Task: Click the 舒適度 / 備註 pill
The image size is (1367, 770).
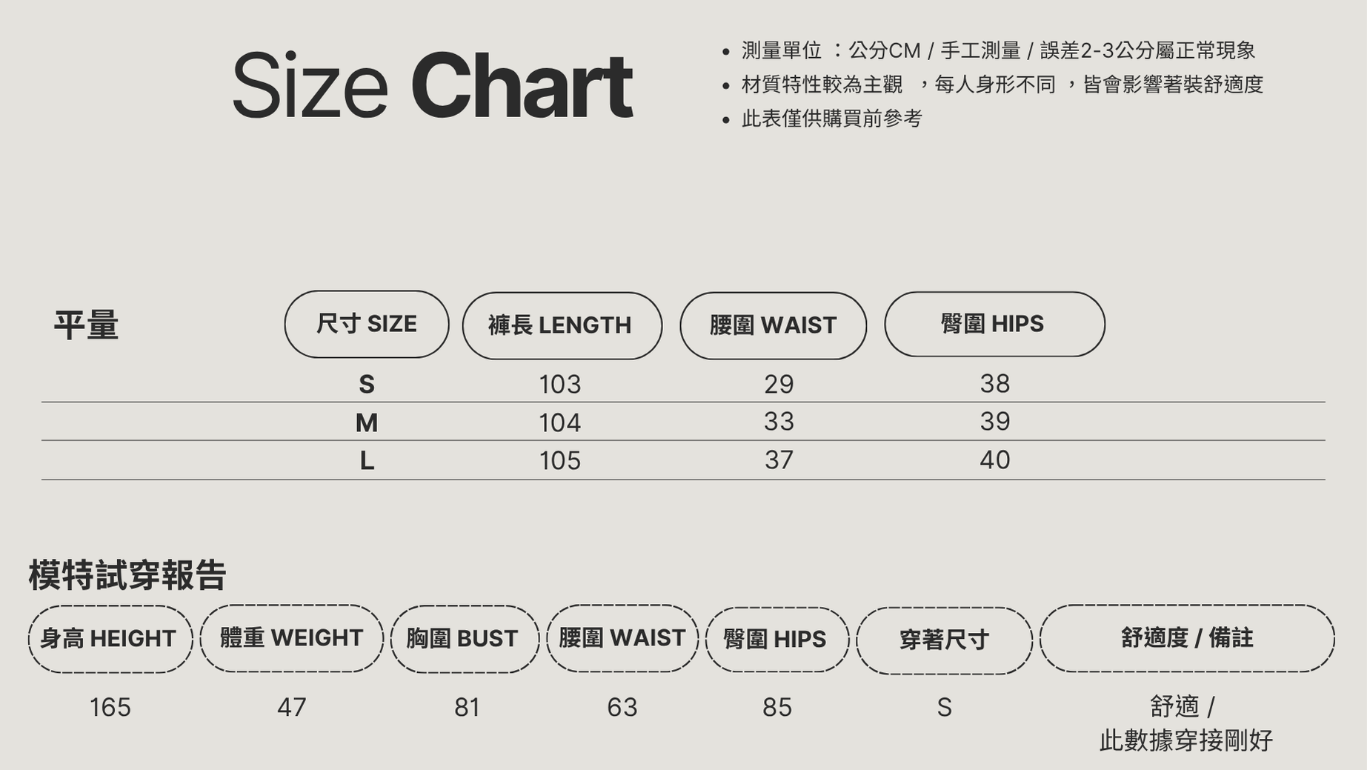Action: pos(1186,638)
